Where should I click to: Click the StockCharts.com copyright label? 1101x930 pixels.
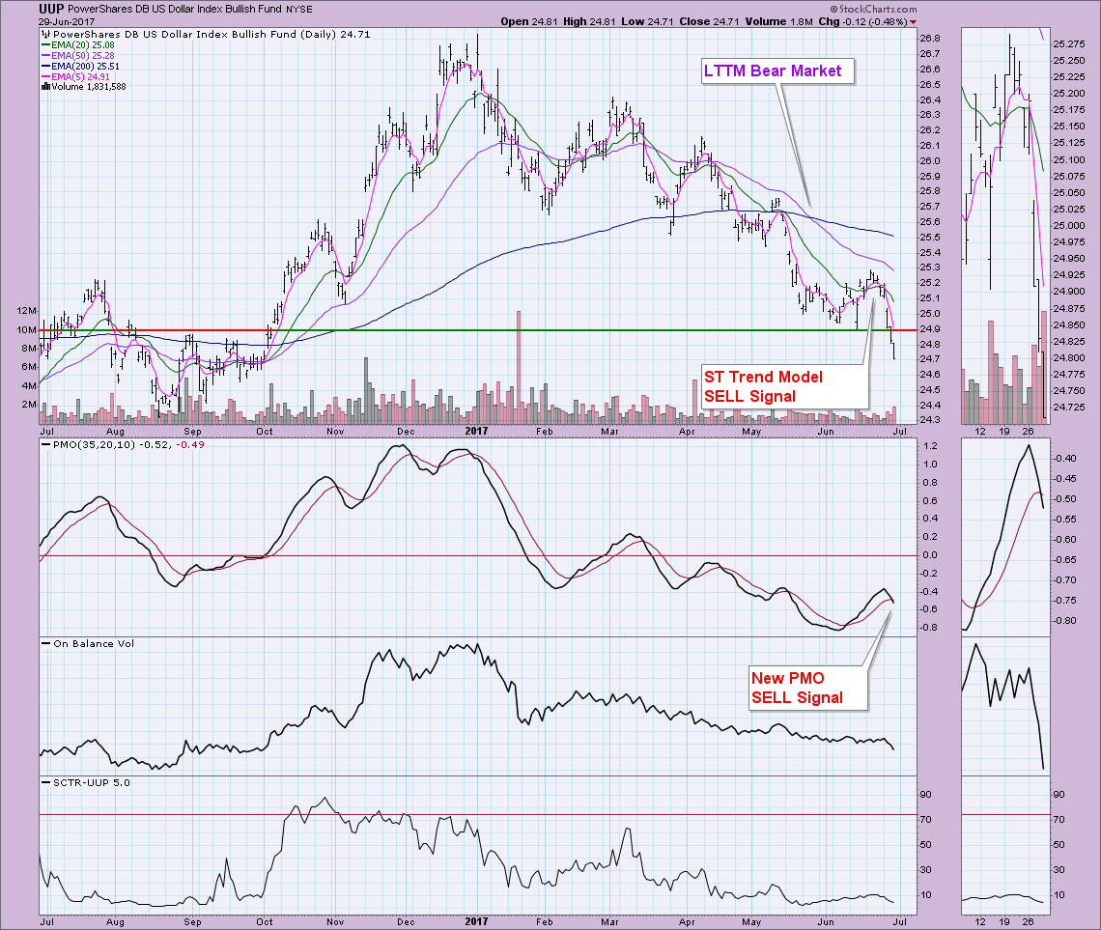coord(873,9)
